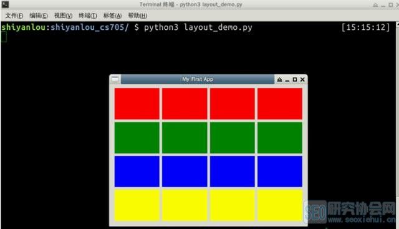Open the 帮助(H) menu
The height and width of the screenshot is (229, 399).
point(137,16)
